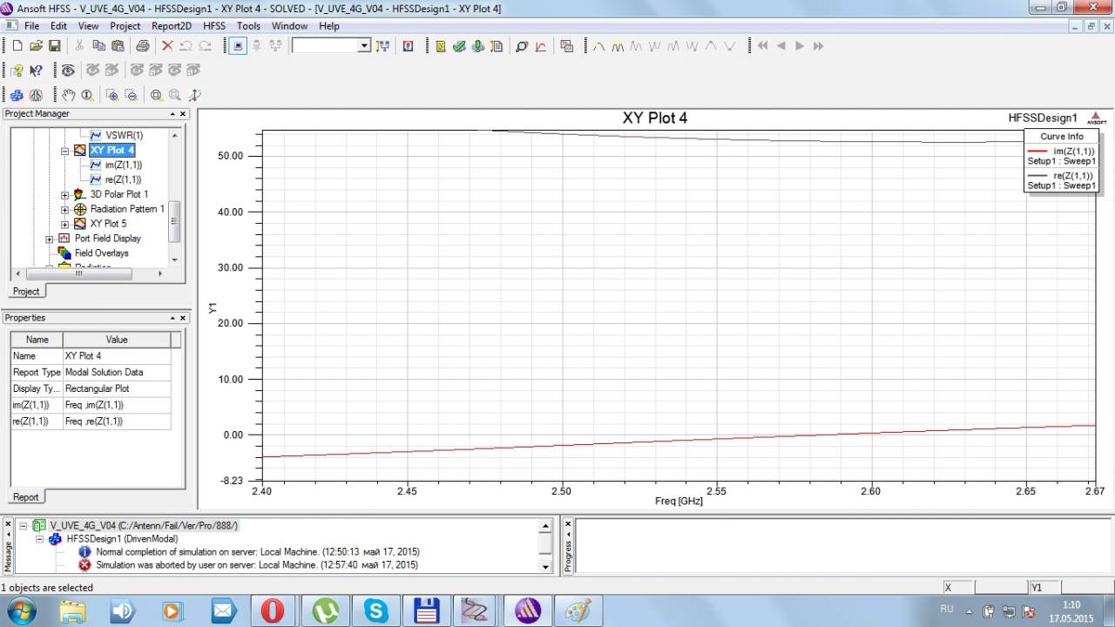The width and height of the screenshot is (1115, 627).
Task: Click the Project Manager vertical scrollbar thumb
Action: [x=174, y=222]
